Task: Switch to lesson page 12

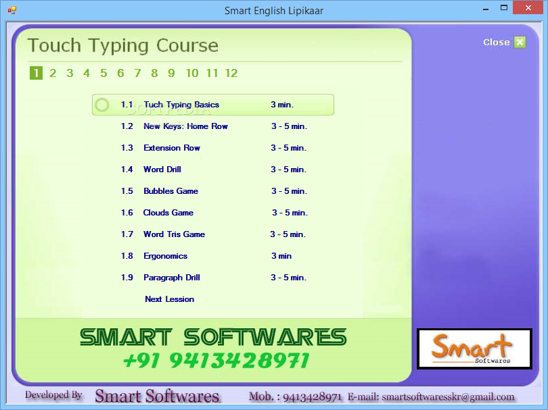Action: pos(231,73)
